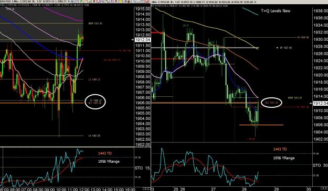Click the 1903.00 level on left price axis

coord(143,134)
